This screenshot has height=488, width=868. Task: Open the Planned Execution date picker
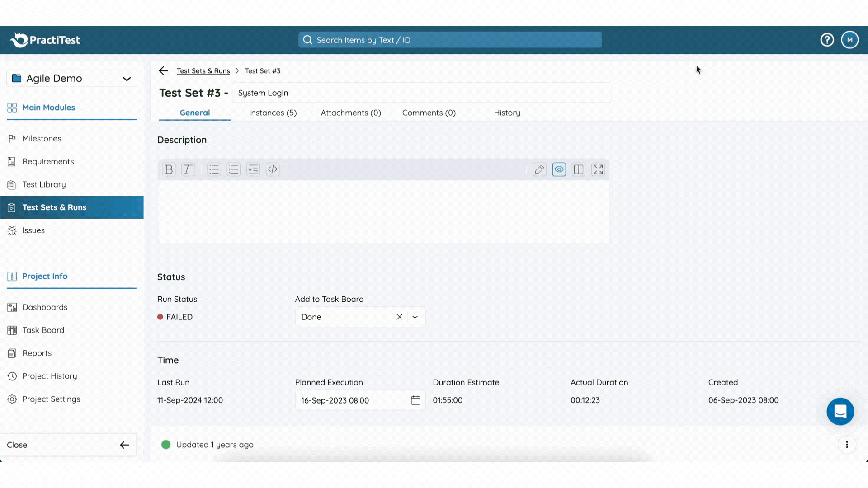click(x=415, y=400)
